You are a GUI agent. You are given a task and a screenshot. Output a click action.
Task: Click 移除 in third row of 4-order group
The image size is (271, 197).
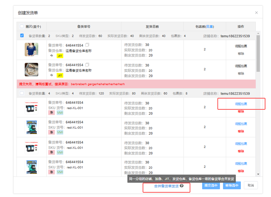point(241,151)
